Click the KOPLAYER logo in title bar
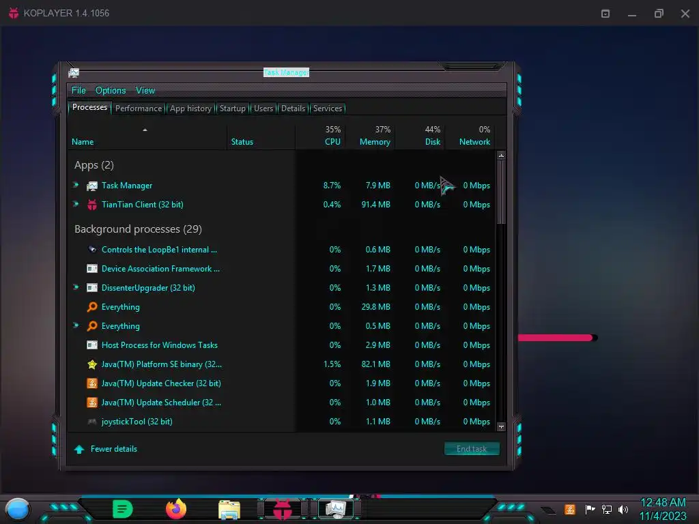 (x=14, y=13)
